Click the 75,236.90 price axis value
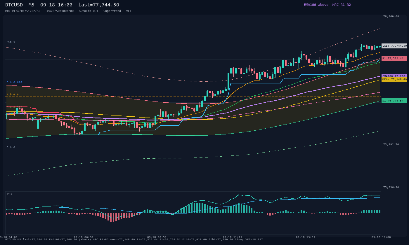409x245 pixels. (x=391, y=187)
